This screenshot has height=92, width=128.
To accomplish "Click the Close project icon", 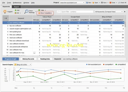I will pyautogui.click(x=110, y=3).
